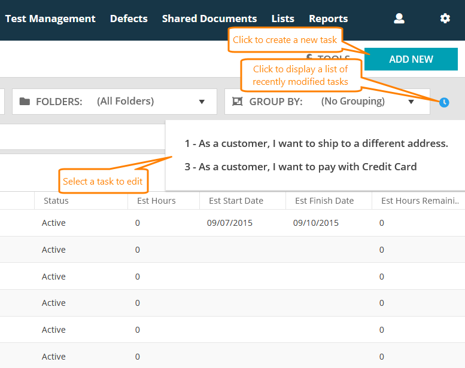The width and height of the screenshot is (465, 368).
Task: Go to the Defects menu
Action: pyautogui.click(x=129, y=19)
